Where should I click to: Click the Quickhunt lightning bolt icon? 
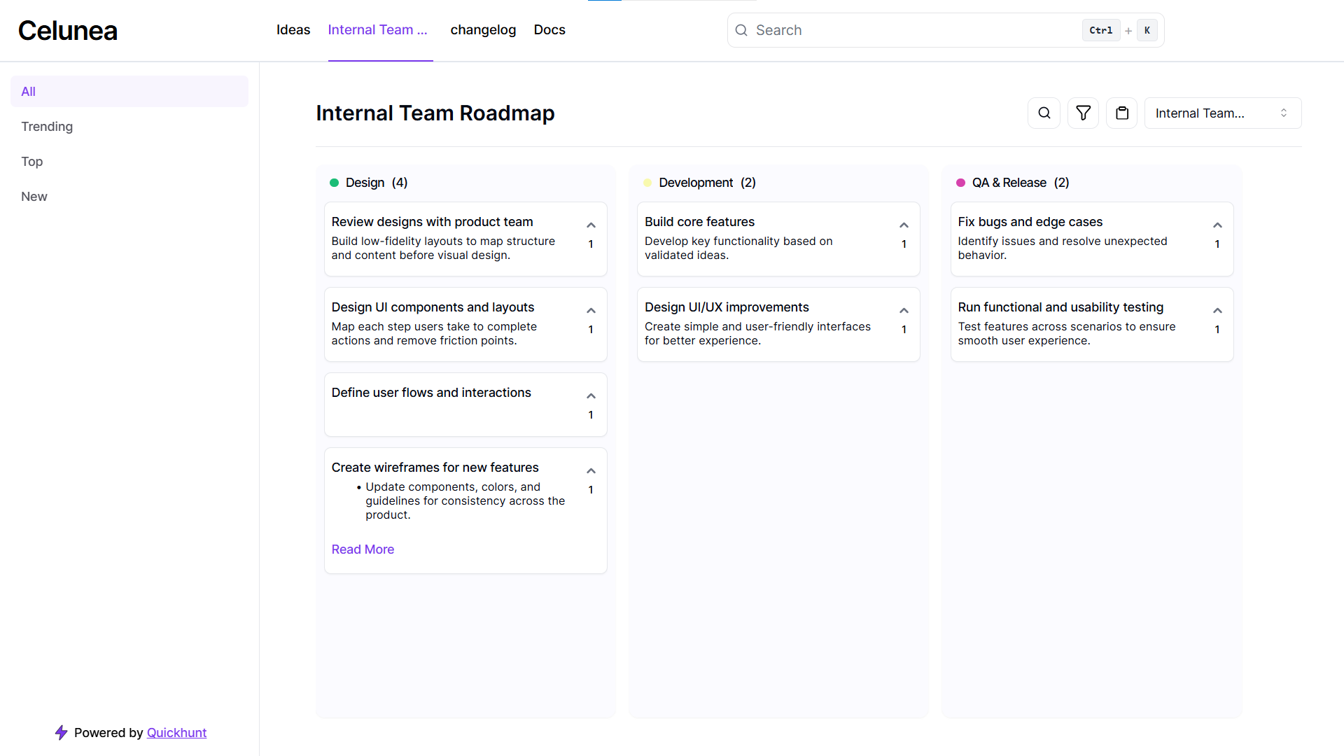coord(62,732)
